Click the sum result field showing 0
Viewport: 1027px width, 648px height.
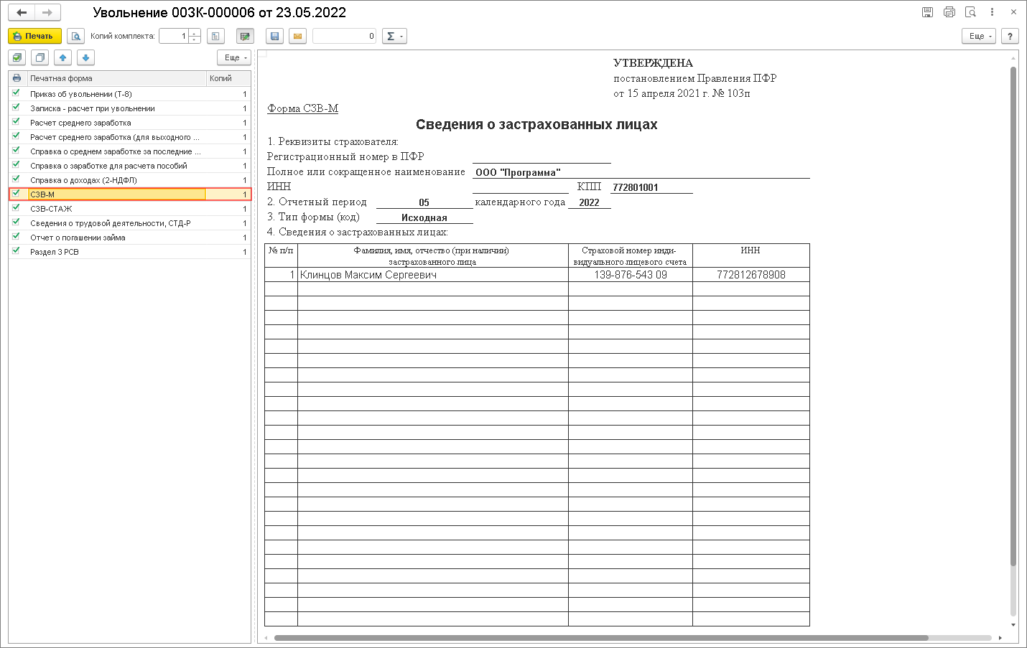pyautogui.click(x=345, y=36)
